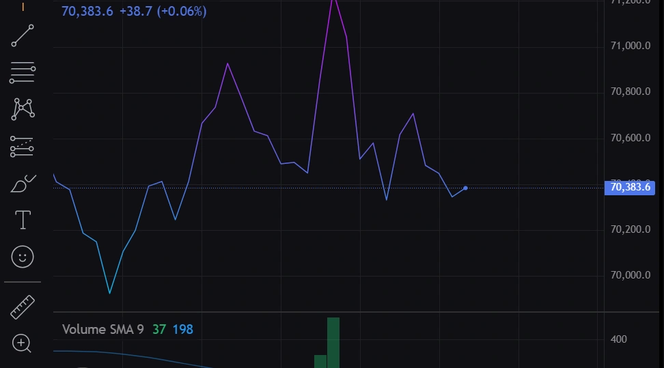Click the blue SMA value 198
Viewport: 664px width, 368px height.
coord(182,330)
